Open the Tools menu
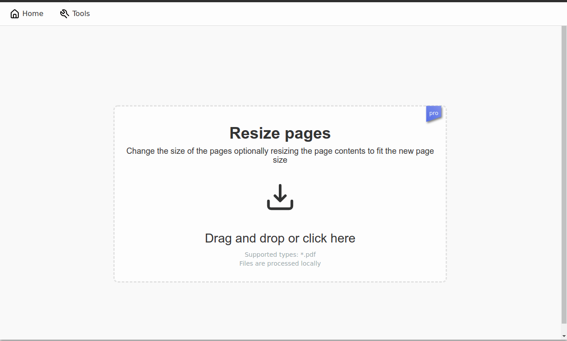 click(x=75, y=13)
